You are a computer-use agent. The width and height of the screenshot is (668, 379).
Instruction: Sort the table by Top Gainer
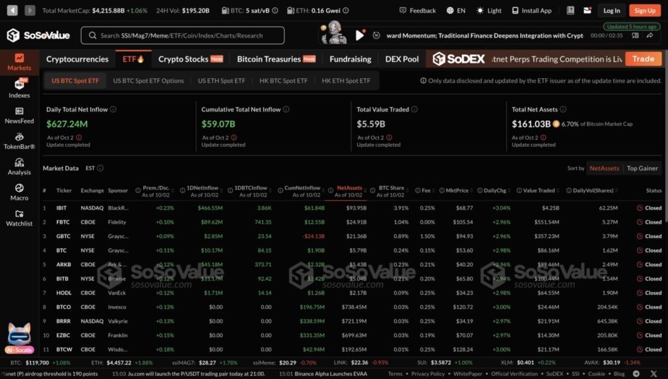click(642, 168)
